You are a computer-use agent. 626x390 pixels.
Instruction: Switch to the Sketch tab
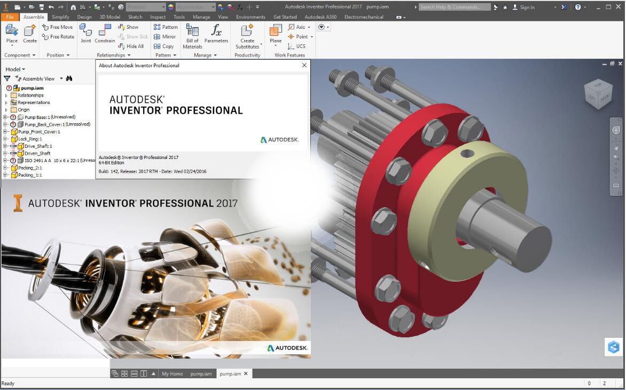(x=135, y=17)
